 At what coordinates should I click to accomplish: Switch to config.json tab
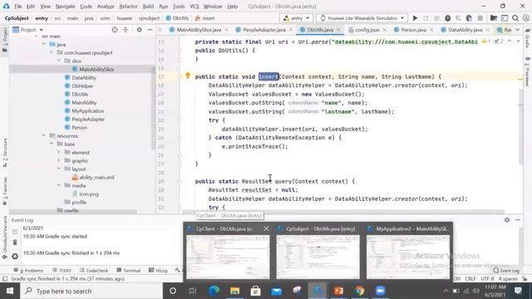367,30
